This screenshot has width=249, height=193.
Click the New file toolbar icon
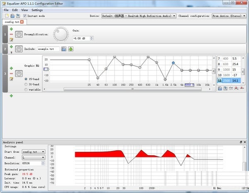(x=7, y=16)
